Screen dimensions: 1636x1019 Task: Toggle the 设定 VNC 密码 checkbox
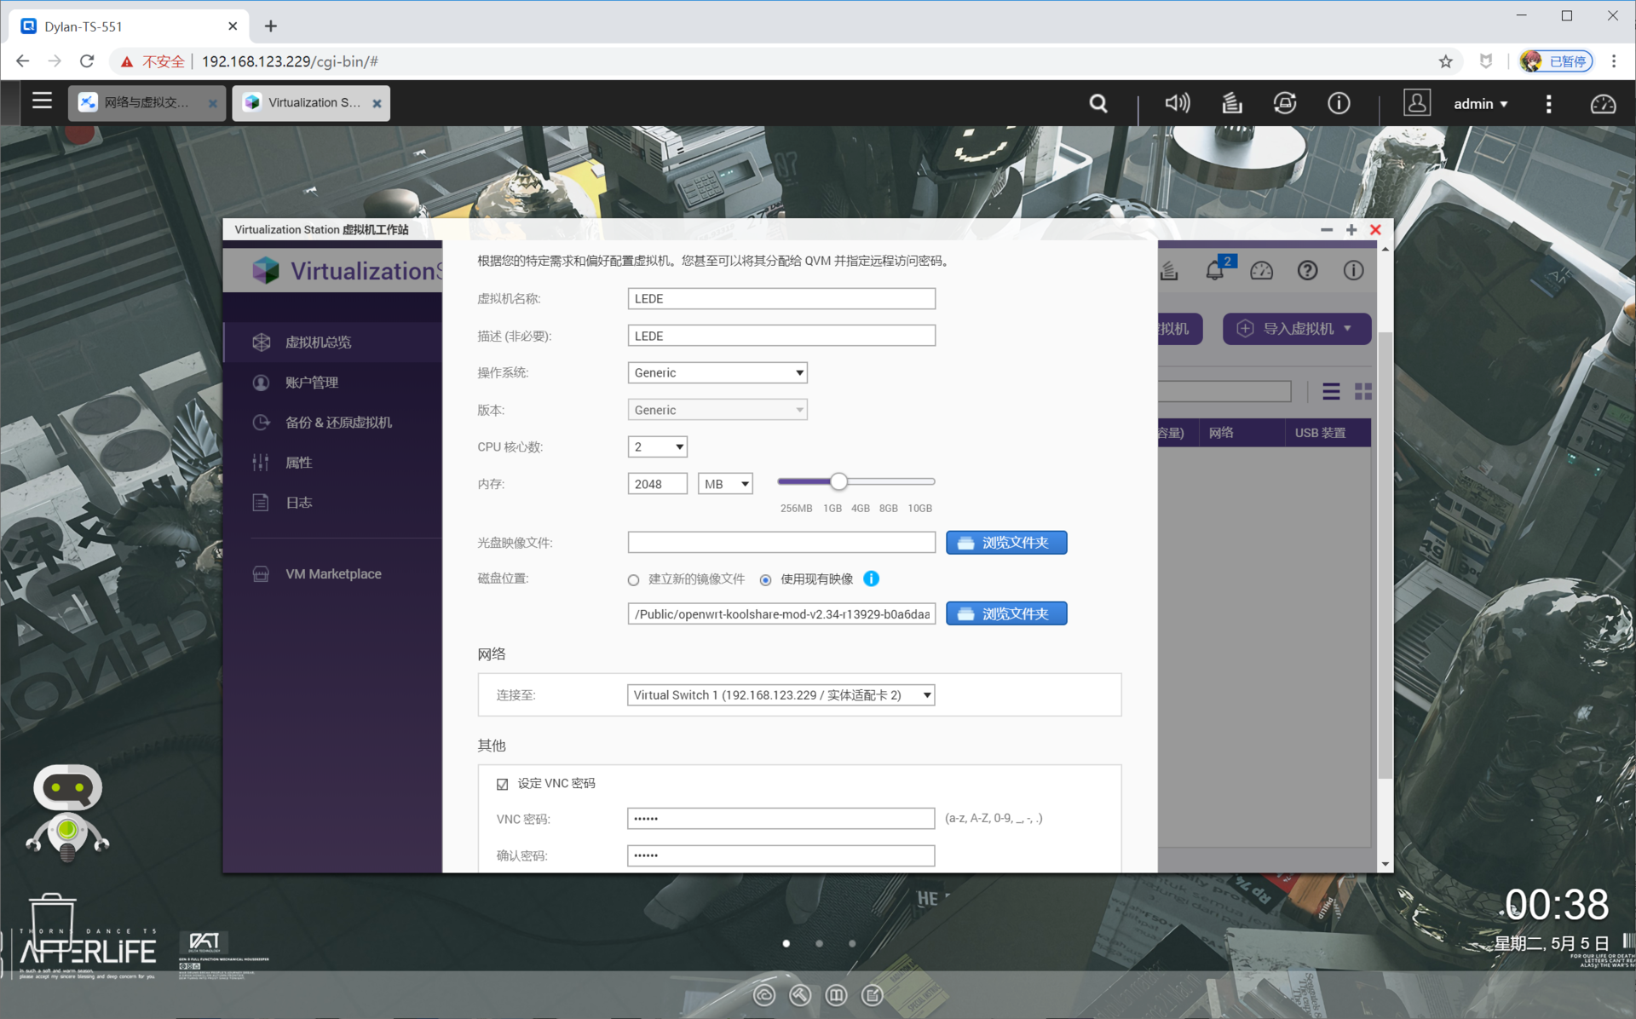click(x=503, y=784)
